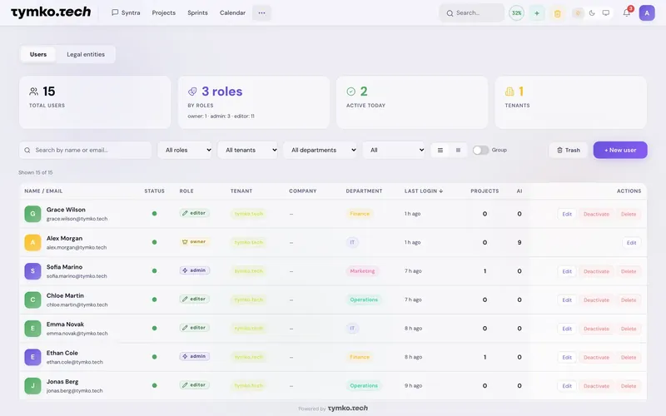Image resolution: width=666 pixels, height=416 pixels.
Task: Switch to light theme sun icon
Action: point(578,13)
